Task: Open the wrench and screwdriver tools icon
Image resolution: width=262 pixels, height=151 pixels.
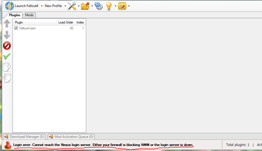Action: pos(72,6)
